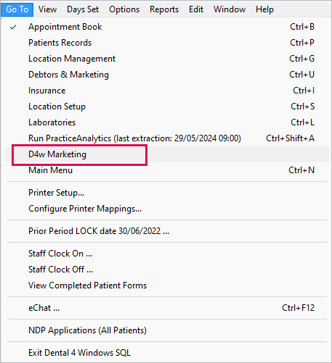Click the highlighted D4w Marketing item

point(167,154)
